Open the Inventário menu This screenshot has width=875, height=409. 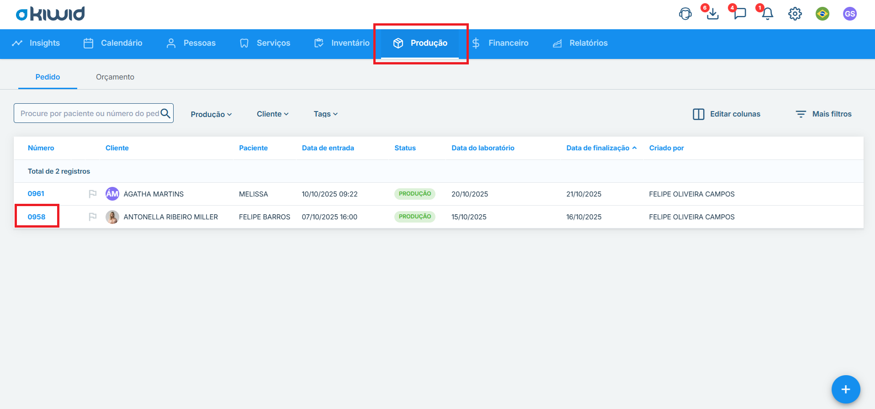pyautogui.click(x=342, y=43)
